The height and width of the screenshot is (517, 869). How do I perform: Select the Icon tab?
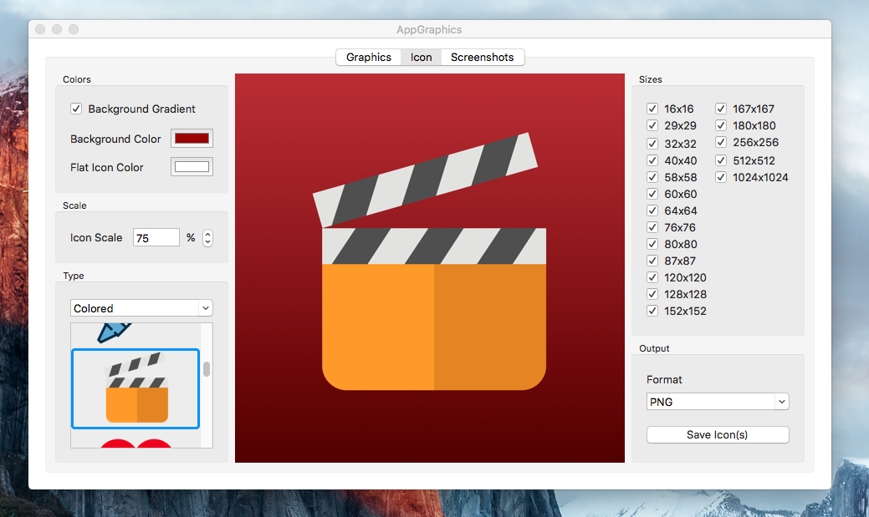coord(421,57)
